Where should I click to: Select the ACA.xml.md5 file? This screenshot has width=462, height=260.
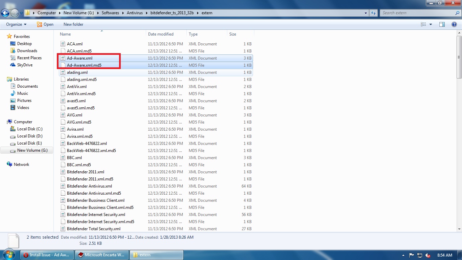79,51
